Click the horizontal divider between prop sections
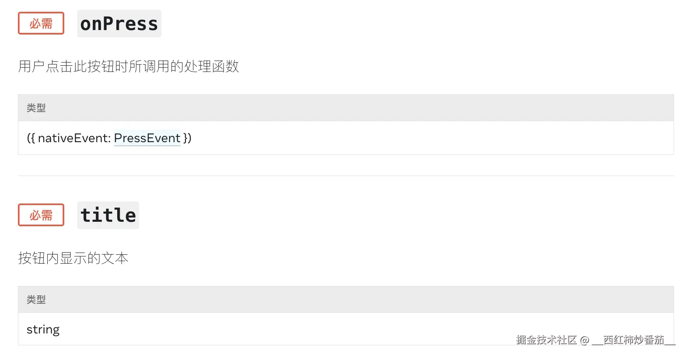This screenshot has height=355, width=685. (x=346, y=175)
